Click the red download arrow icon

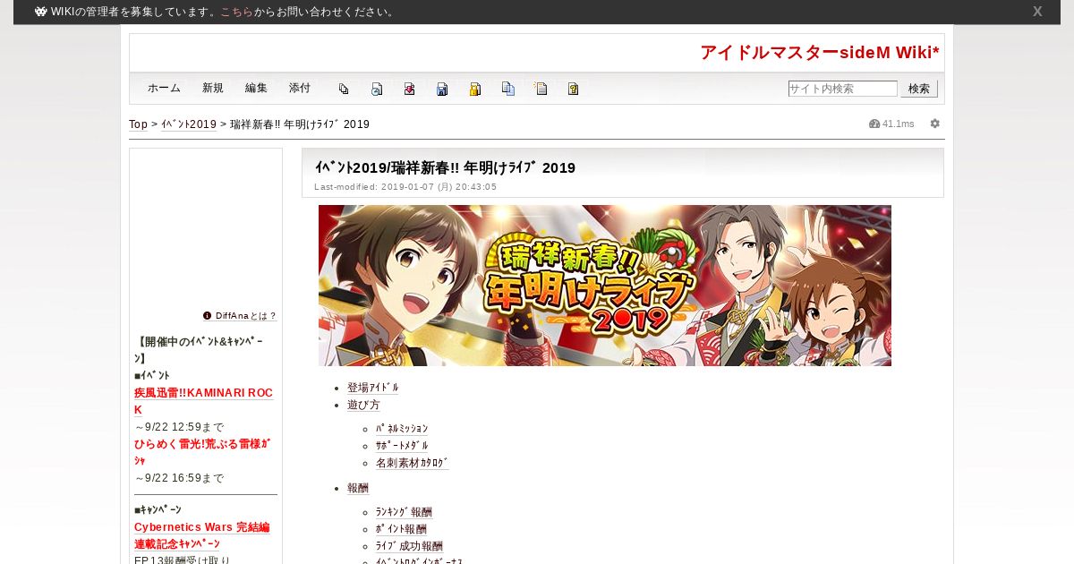coord(409,89)
